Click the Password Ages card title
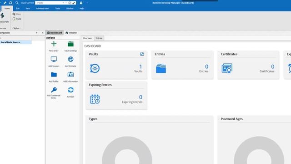This screenshot has height=164, width=291. pyautogui.click(x=231, y=119)
